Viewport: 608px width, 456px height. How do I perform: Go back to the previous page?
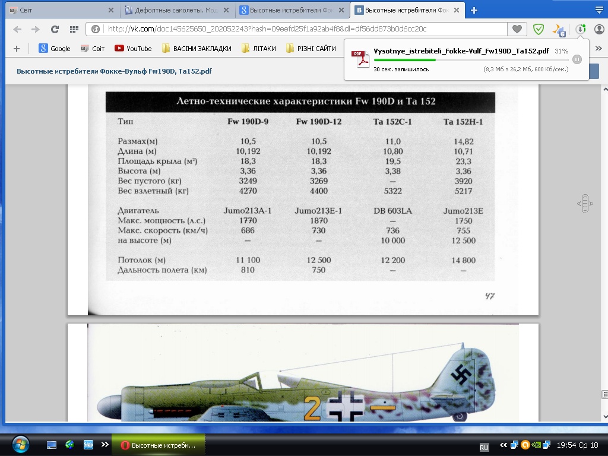pyautogui.click(x=17, y=29)
